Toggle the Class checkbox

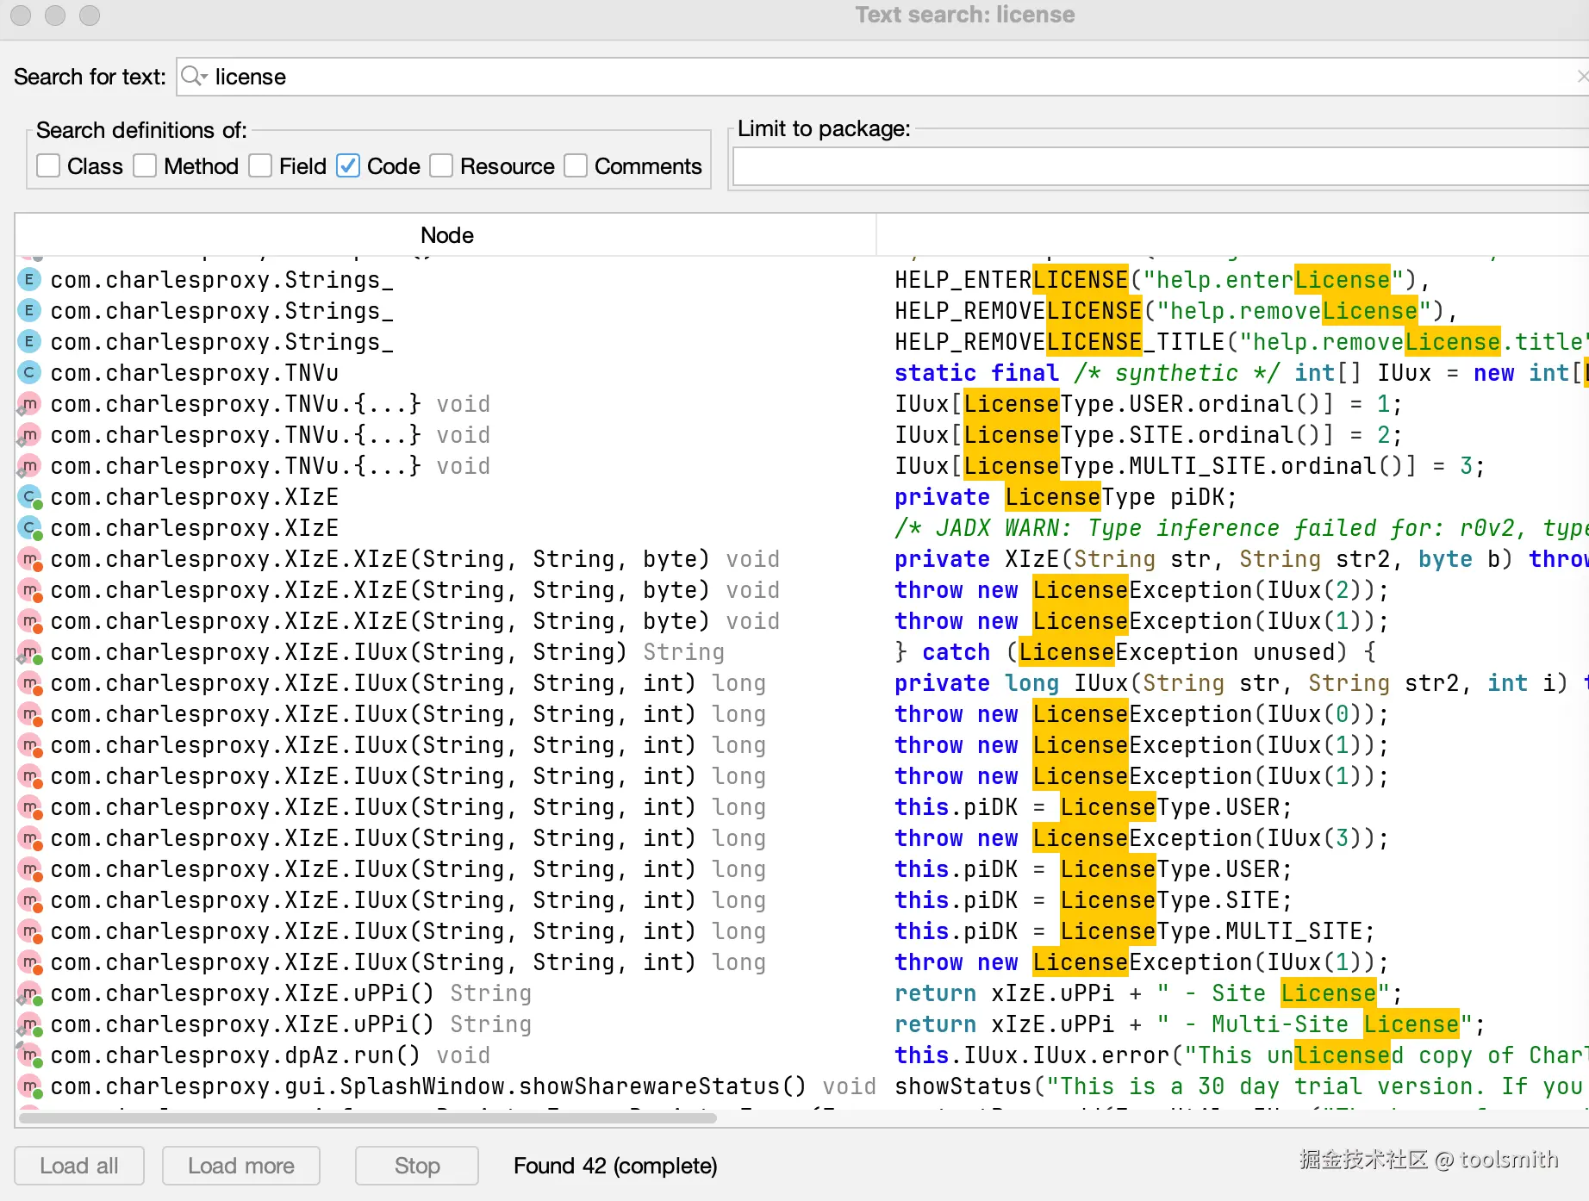49,165
